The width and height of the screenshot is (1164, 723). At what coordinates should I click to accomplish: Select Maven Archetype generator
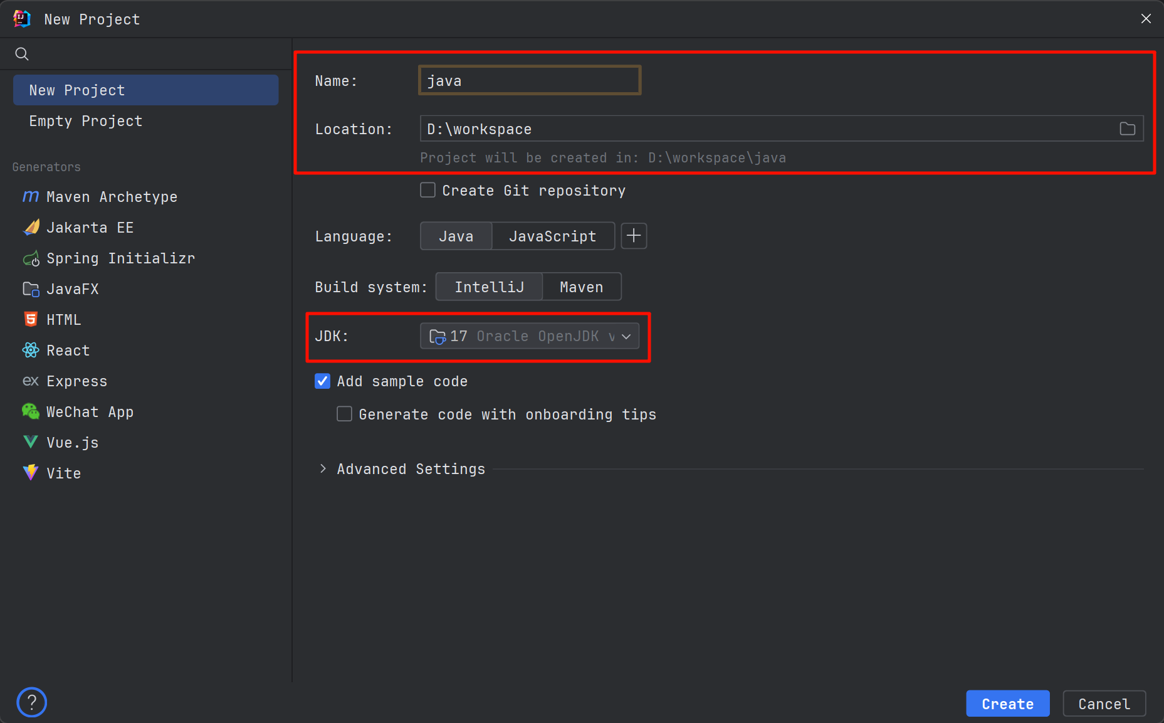[x=146, y=197]
